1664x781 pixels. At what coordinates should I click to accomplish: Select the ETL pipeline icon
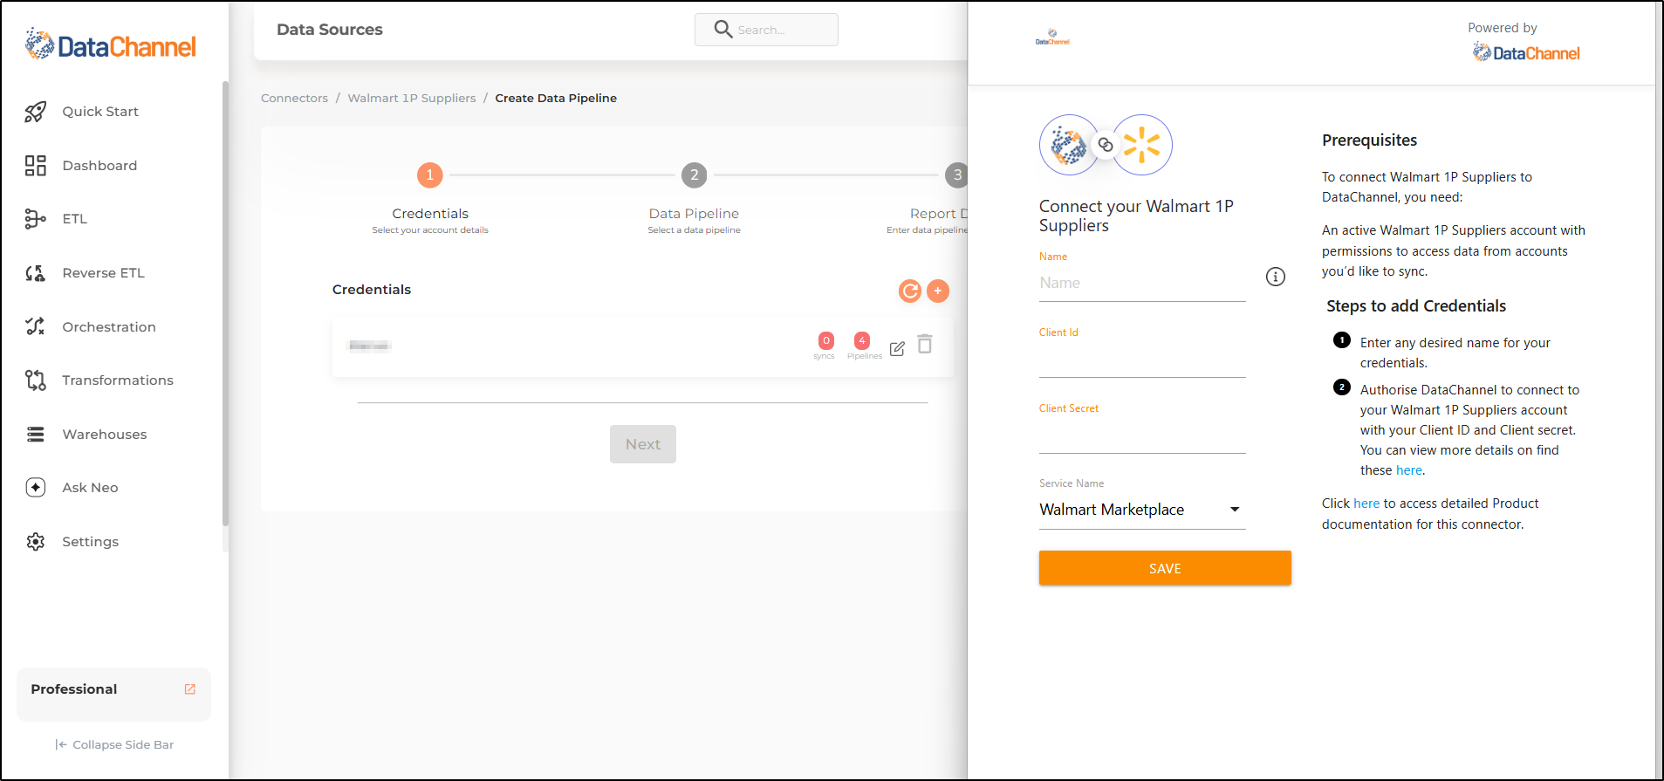tap(35, 219)
